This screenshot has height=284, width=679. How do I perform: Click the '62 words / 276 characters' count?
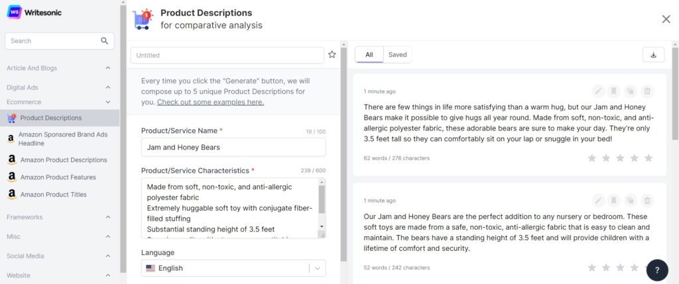397,158
